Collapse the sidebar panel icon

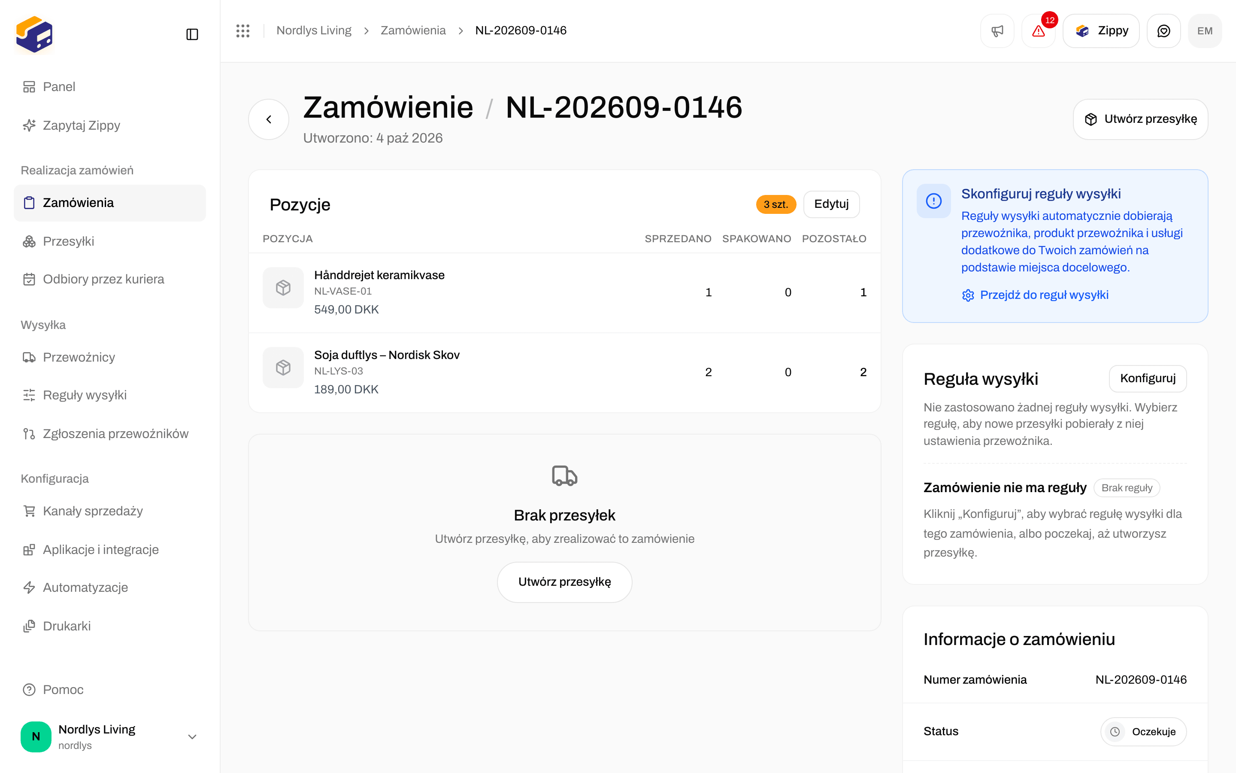pyautogui.click(x=192, y=34)
